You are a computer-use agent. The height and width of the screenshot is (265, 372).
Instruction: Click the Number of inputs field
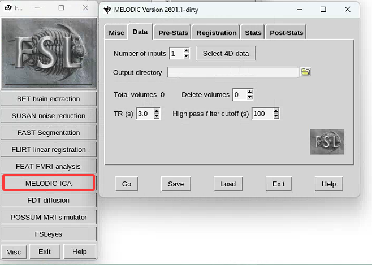176,53
